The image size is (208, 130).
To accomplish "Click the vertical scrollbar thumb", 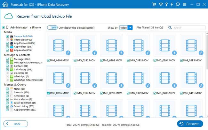I will point(207,52).
